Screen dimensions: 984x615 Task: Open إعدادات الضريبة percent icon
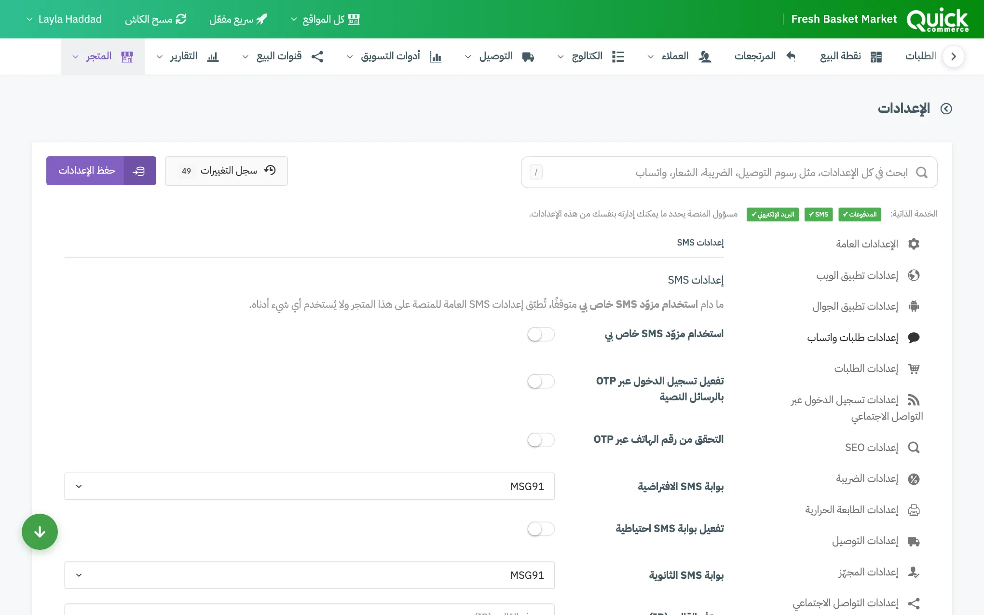click(914, 478)
